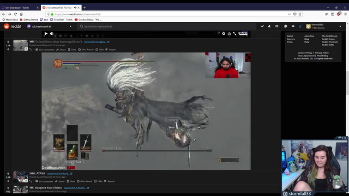Expand the Stormfall33 user account menu
The image size is (349, 196).
(x=324, y=26)
